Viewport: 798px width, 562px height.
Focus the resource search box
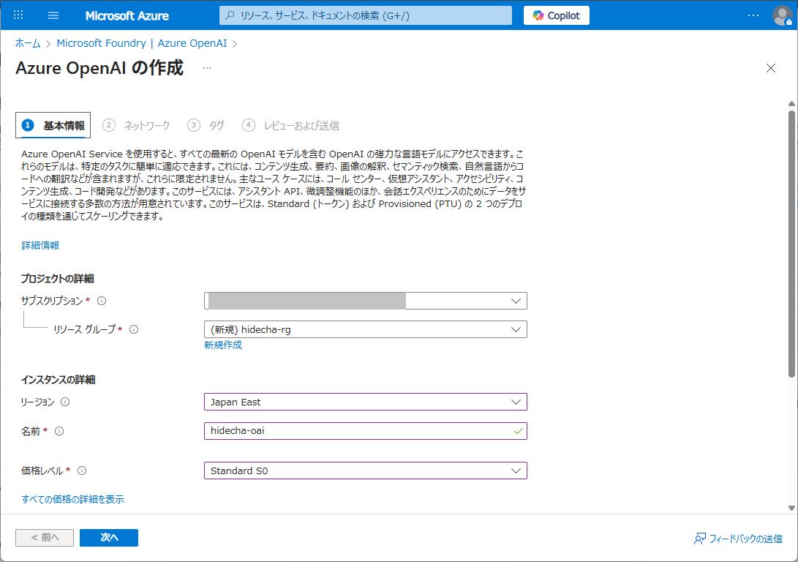(366, 15)
